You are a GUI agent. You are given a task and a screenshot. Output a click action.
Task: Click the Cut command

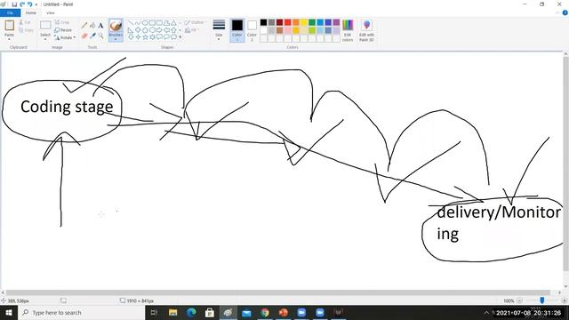[25, 22]
